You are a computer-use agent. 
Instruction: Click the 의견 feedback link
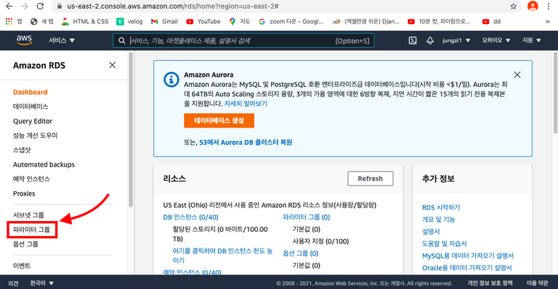13,283
